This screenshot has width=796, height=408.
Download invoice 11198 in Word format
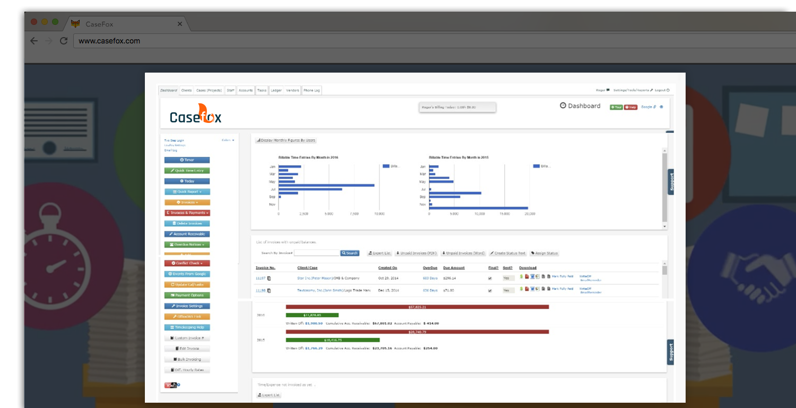(x=532, y=290)
